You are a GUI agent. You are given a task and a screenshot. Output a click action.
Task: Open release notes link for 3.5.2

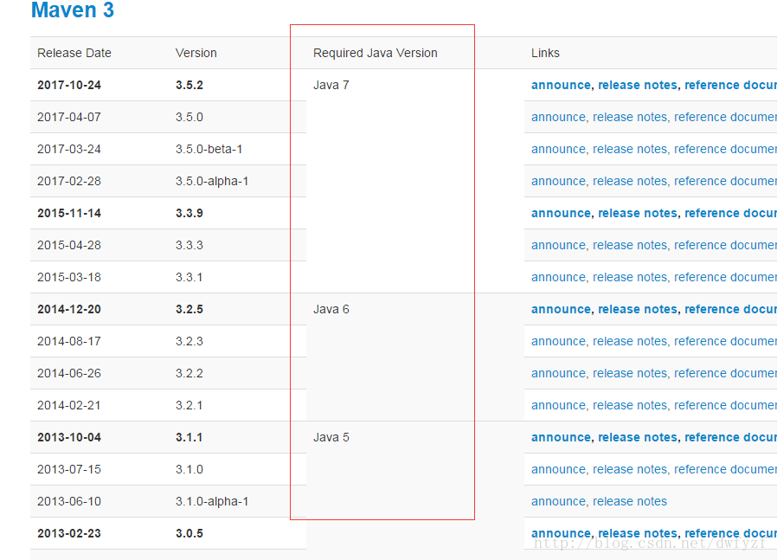click(x=637, y=85)
